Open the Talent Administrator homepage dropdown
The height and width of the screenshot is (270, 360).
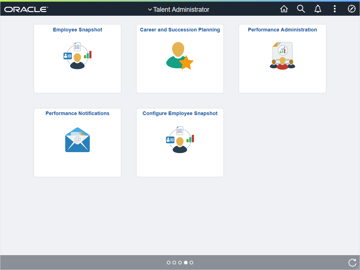179,10
